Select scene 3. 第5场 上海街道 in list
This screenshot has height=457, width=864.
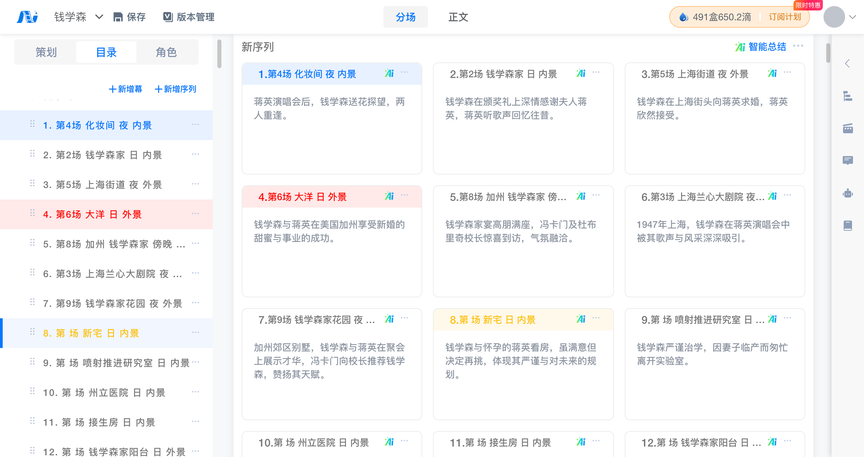[x=106, y=185]
